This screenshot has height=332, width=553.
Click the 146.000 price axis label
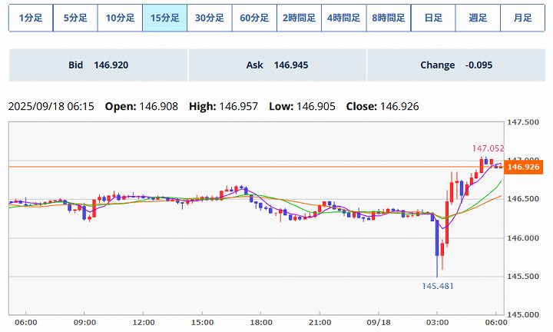[x=523, y=238]
